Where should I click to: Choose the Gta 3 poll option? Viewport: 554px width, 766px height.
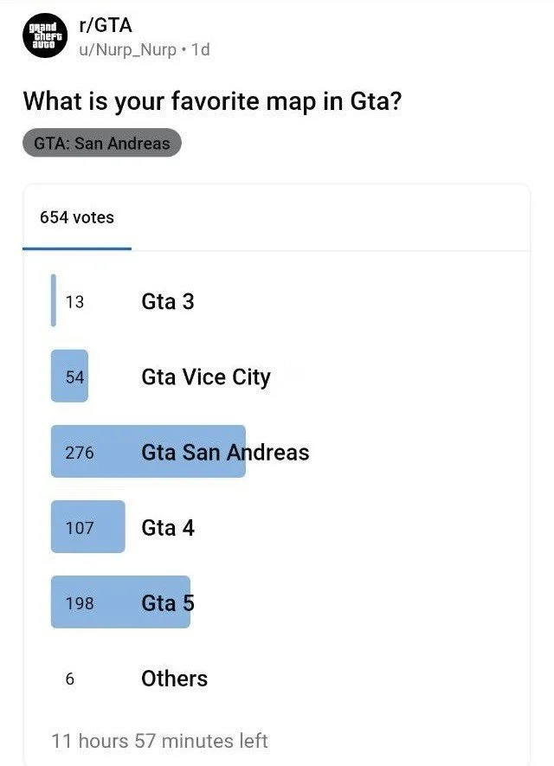point(168,301)
